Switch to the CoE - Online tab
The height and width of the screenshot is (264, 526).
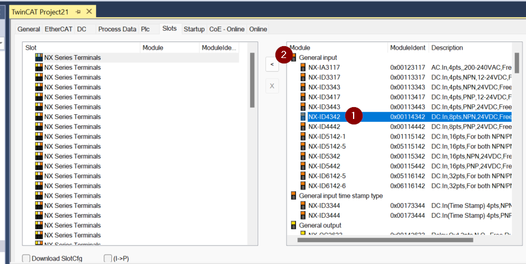click(227, 29)
